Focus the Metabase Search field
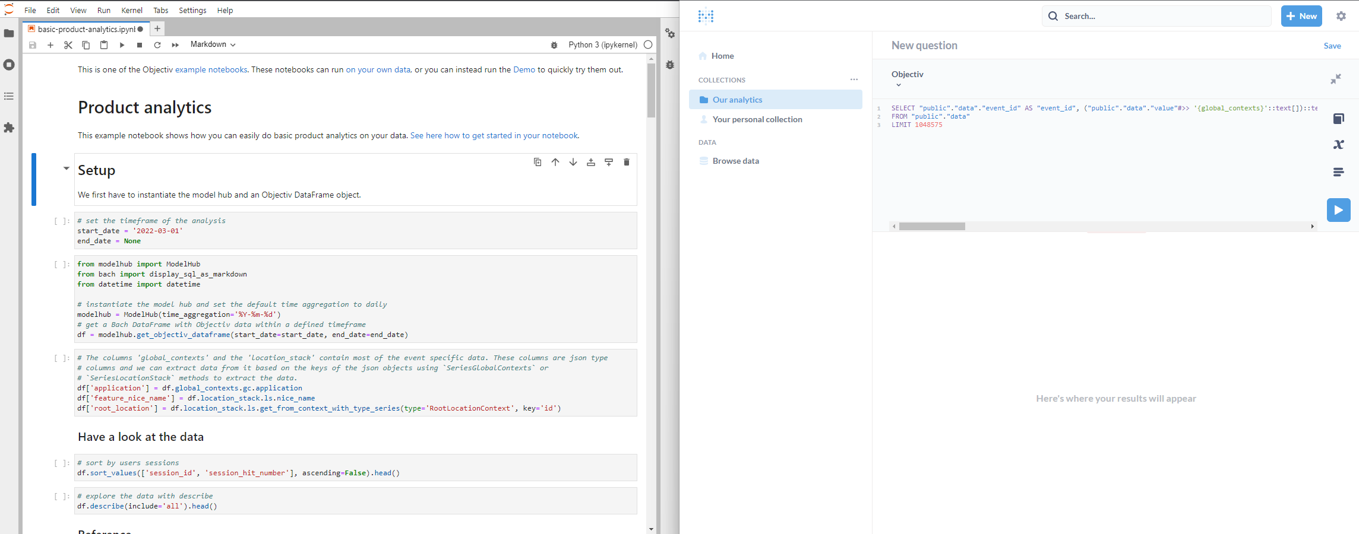Image resolution: width=1359 pixels, height=534 pixels. pyautogui.click(x=1156, y=16)
